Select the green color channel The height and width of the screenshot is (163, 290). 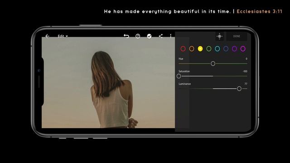point(209,49)
